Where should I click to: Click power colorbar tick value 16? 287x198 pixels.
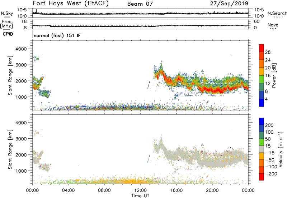click(x=268, y=76)
